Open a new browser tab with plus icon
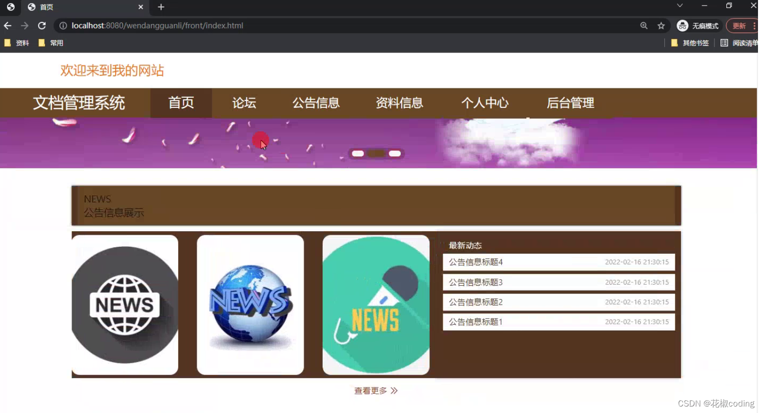 tap(161, 7)
